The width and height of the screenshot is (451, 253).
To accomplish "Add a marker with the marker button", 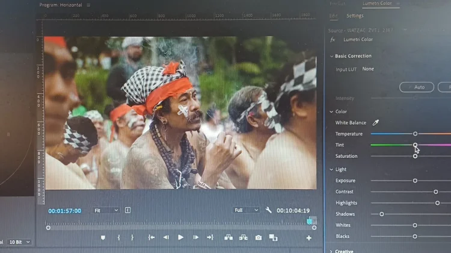I will tap(103, 238).
